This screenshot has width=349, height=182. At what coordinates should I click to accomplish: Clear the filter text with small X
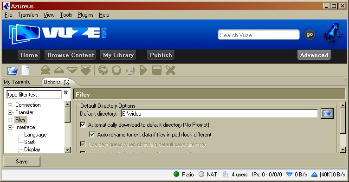click(66, 92)
